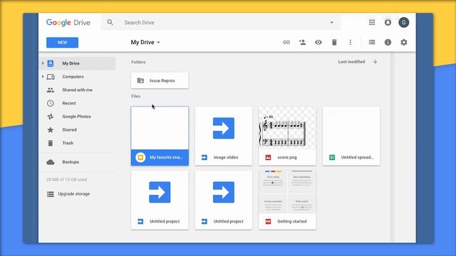Click the red PDF icon of Getting started
This screenshot has width=456, height=256.
(x=268, y=221)
